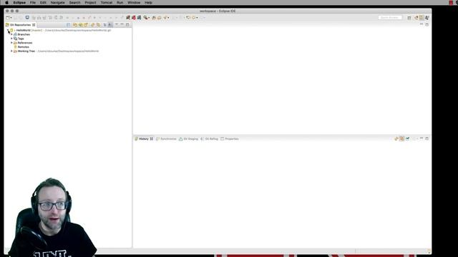Start Tomcat using the first cat icon

tap(128, 17)
